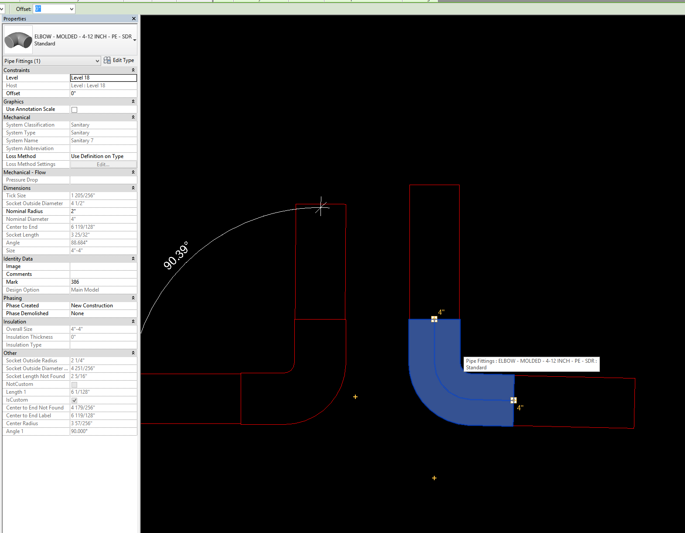Screen dimensions: 685x533
Task: Collapse the Phasing section
Action: point(133,298)
